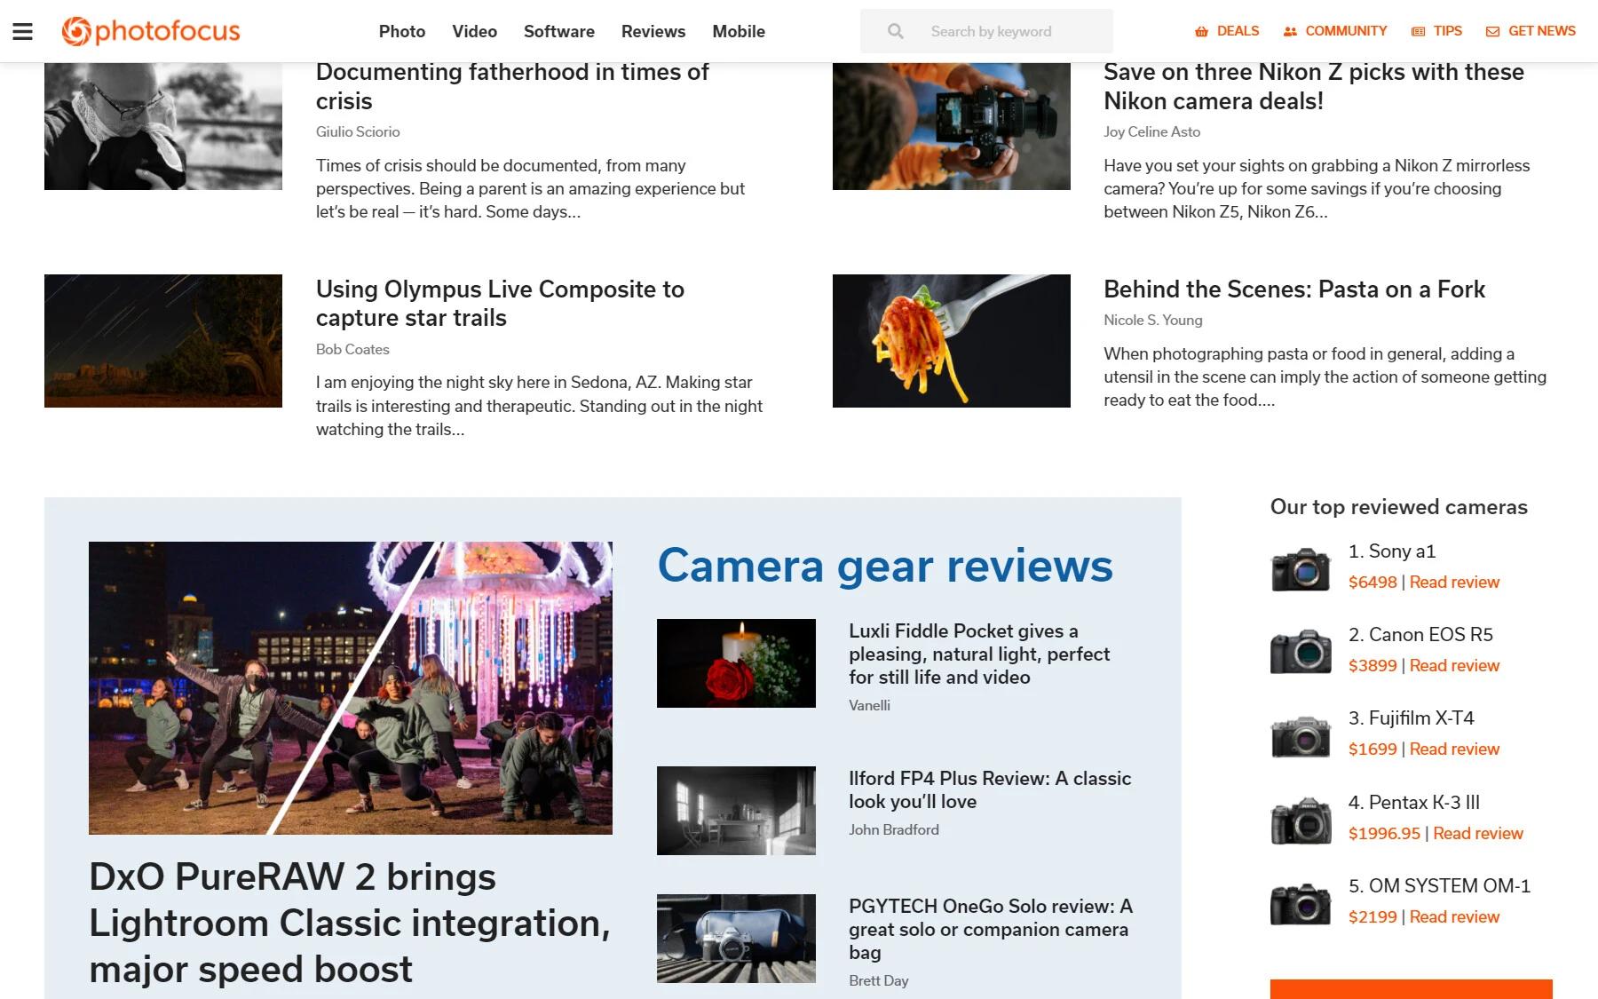Open the TIPS link

1447,31
